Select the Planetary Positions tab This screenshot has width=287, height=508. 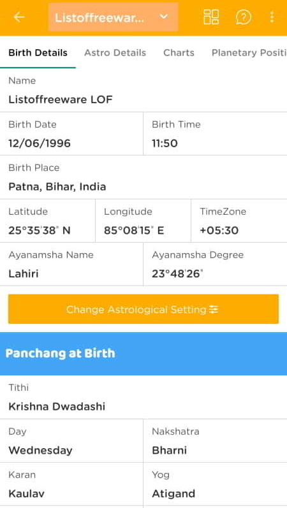pyautogui.click(x=249, y=53)
